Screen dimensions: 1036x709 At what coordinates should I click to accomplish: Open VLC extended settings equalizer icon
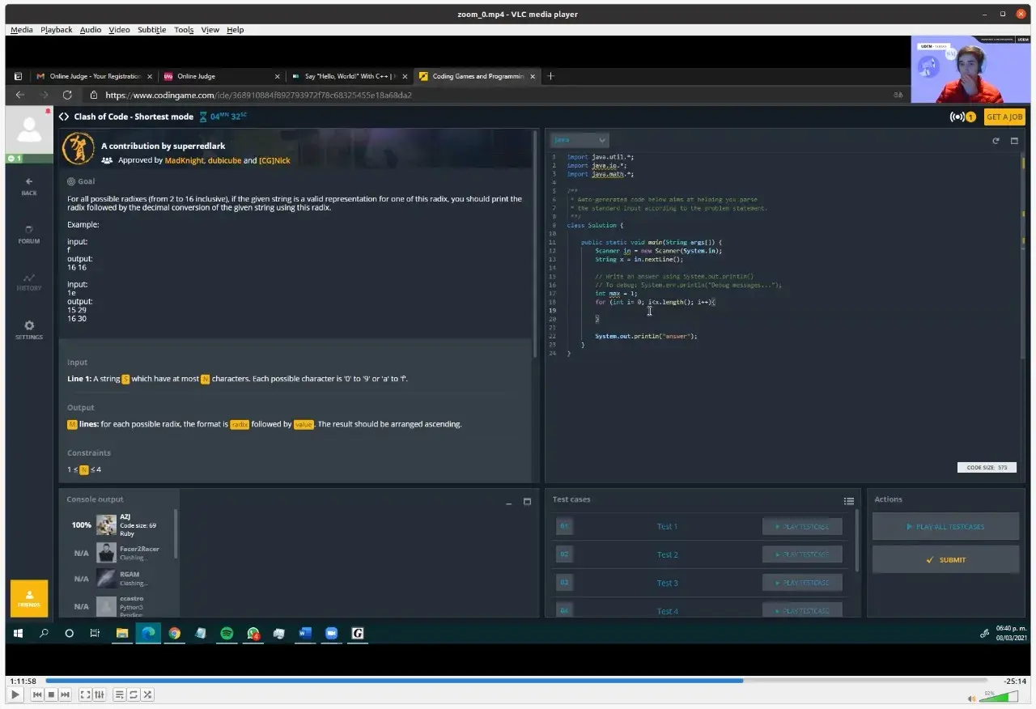point(100,694)
